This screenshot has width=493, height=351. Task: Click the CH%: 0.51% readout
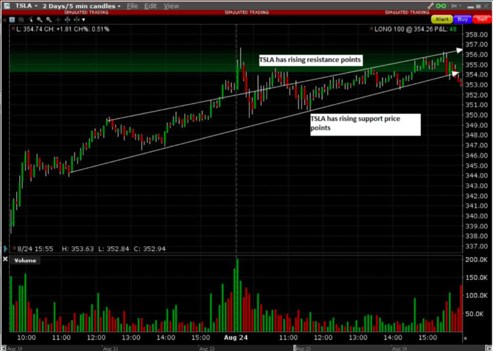(92, 29)
